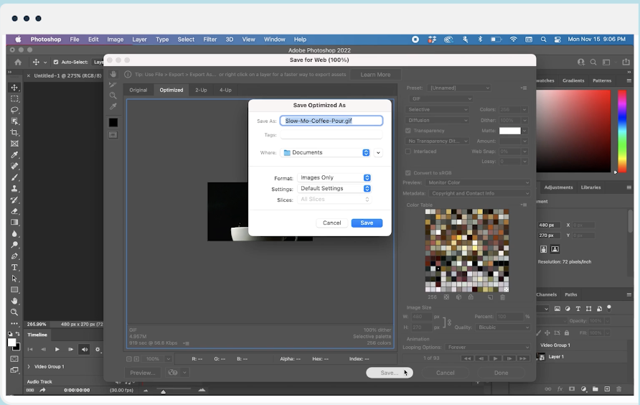640x405 pixels.
Task: Cancel the Save Optimized As dialog
Action: pyautogui.click(x=331, y=223)
